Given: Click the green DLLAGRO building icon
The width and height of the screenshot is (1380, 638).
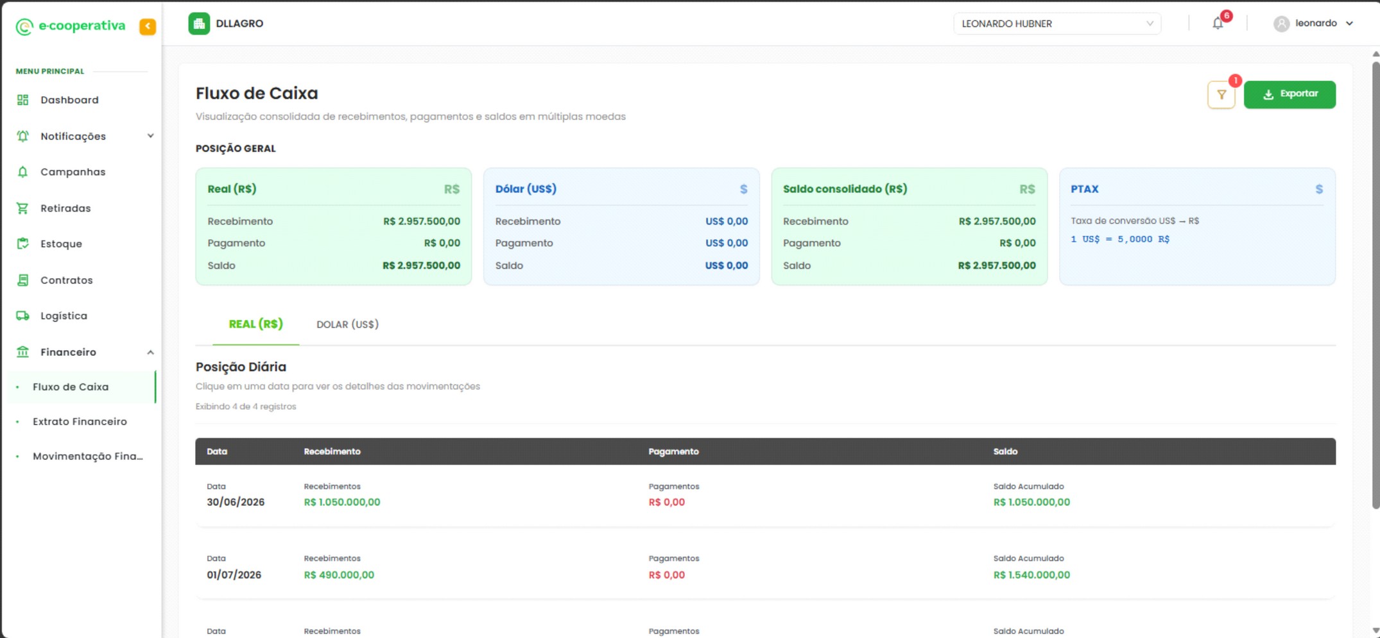Looking at the screenshot, I should click(199, 24).
